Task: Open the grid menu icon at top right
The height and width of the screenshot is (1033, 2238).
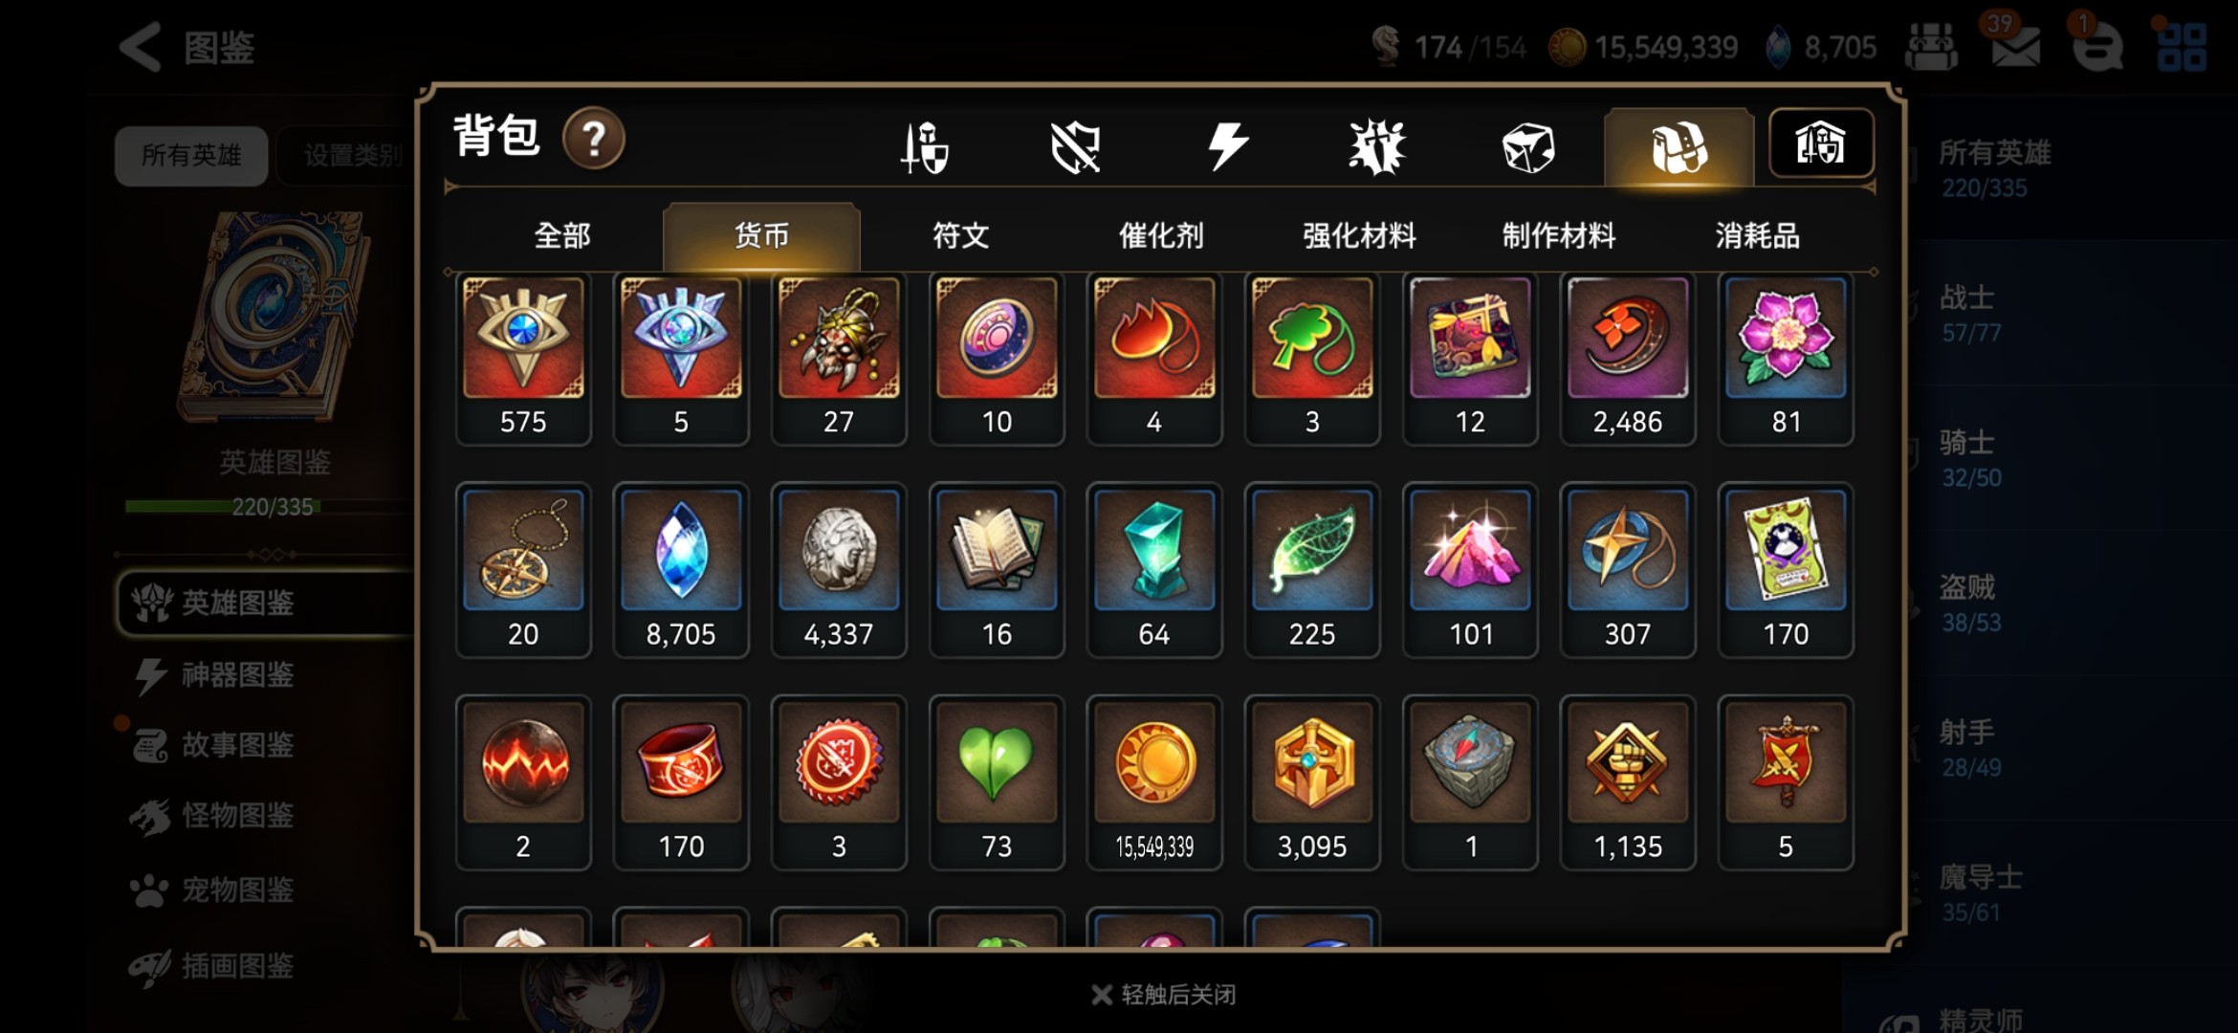Action: tap(2182, 46)
